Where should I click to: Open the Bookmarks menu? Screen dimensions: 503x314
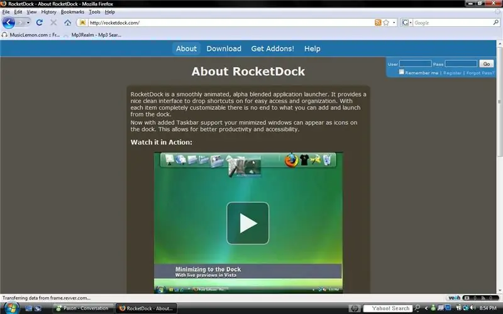72,12
